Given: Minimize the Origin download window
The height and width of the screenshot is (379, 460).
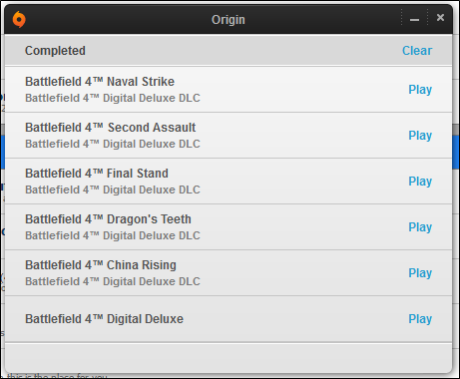Looking at the screenshot, I should coord(414,20).
